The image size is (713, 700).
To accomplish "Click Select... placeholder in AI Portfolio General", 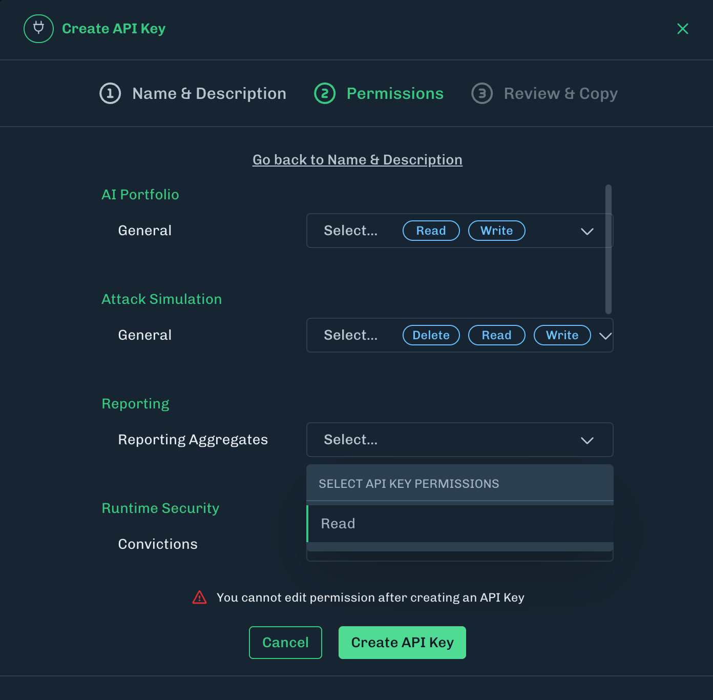I will point(351,231).
